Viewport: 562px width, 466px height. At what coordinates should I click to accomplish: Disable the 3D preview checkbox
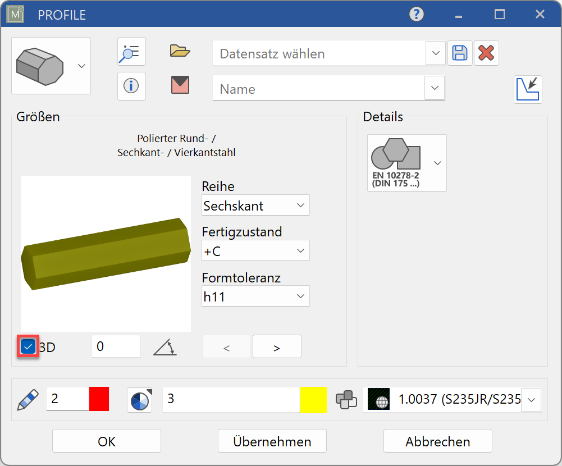click(28, 346)
